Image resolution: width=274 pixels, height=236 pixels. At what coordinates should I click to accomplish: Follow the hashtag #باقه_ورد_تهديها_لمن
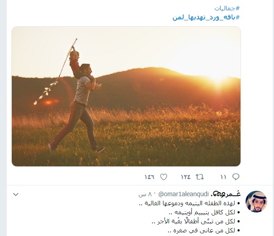pos(206,17)
